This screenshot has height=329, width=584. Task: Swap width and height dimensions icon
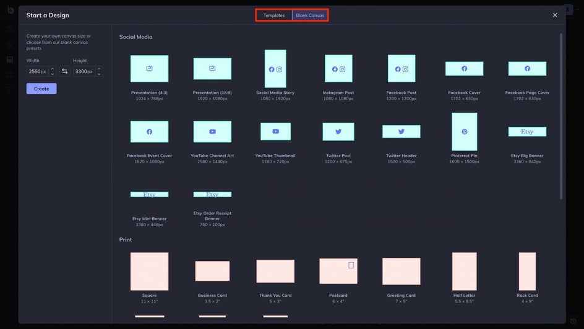[64, 71]
